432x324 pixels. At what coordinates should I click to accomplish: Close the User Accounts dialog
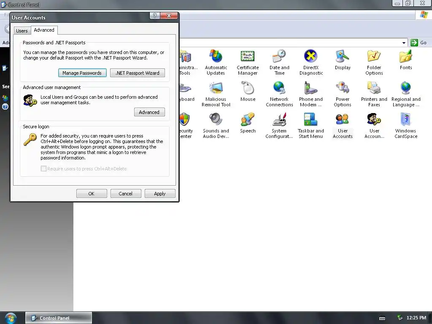[x=169, y=16]
